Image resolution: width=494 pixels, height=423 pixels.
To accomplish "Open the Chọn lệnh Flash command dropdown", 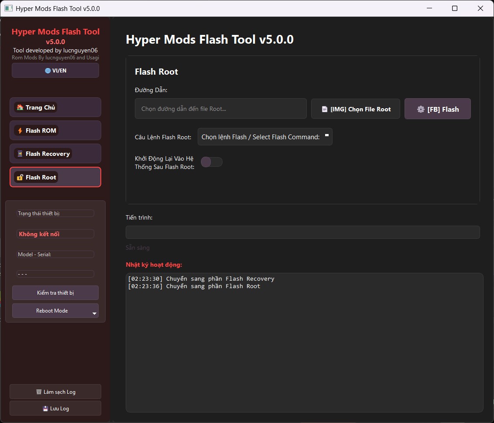I will [x=265, y=137].
